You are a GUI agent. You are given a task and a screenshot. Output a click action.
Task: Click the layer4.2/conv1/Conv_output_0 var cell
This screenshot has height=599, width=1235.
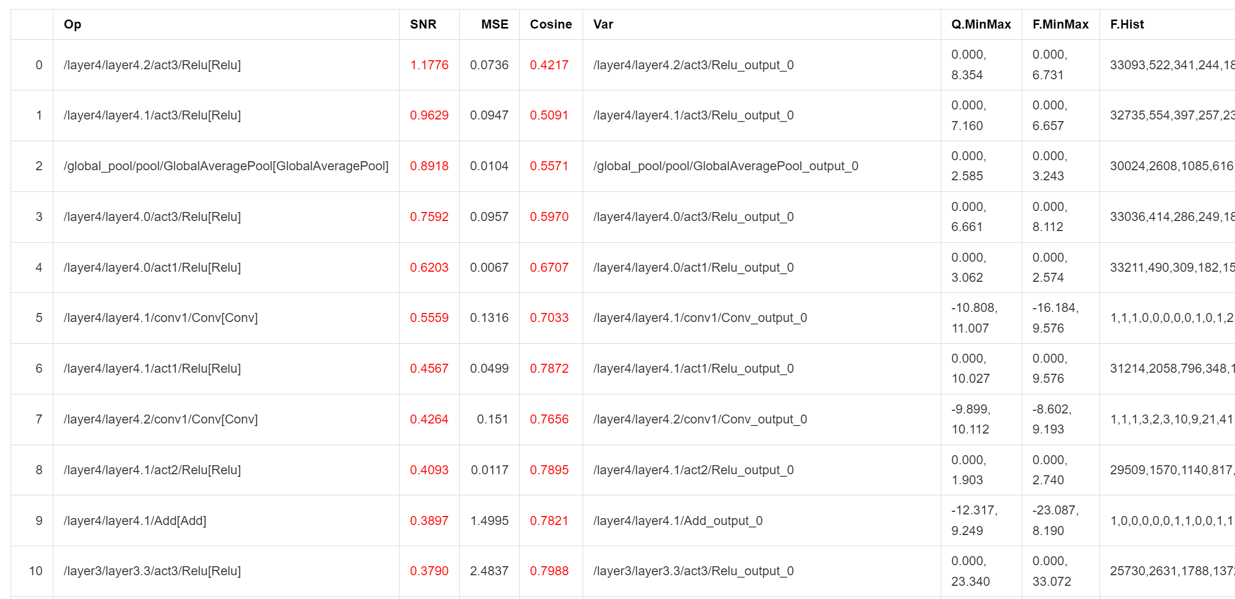pyautogui.click(x=700, y=419)
